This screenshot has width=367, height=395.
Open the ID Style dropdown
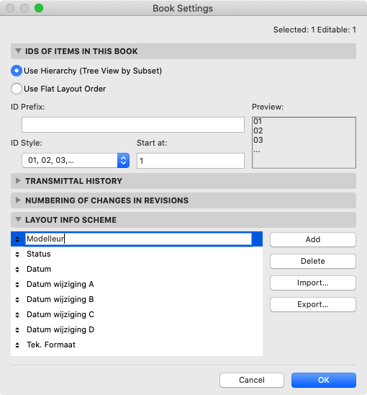click(x=76, y=160)
